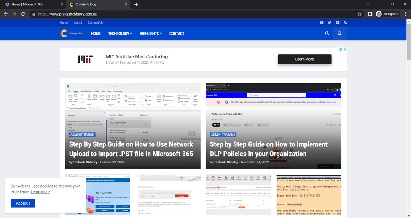Screen dimensions: 411x218
Task: Go to HOME in main navigation
Action: point(96,34)
